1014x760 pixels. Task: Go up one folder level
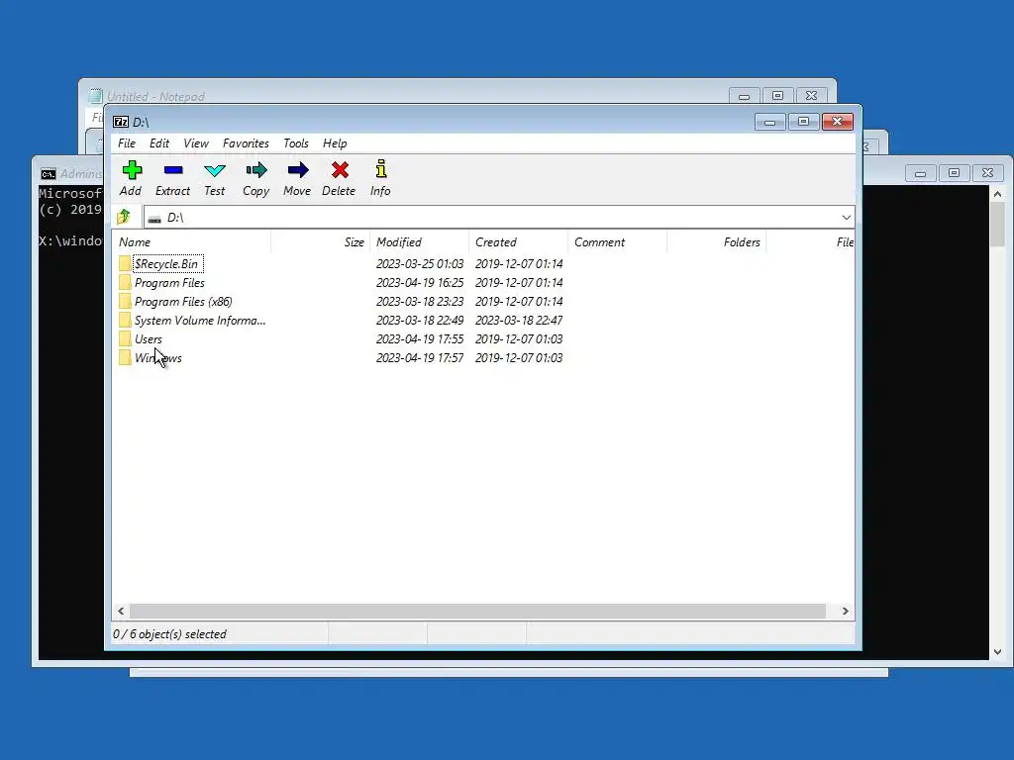click(x=124, y=217)
